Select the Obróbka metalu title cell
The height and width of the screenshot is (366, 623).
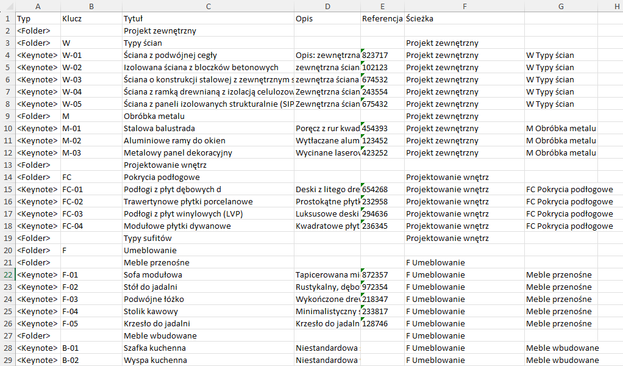point(208,116)
